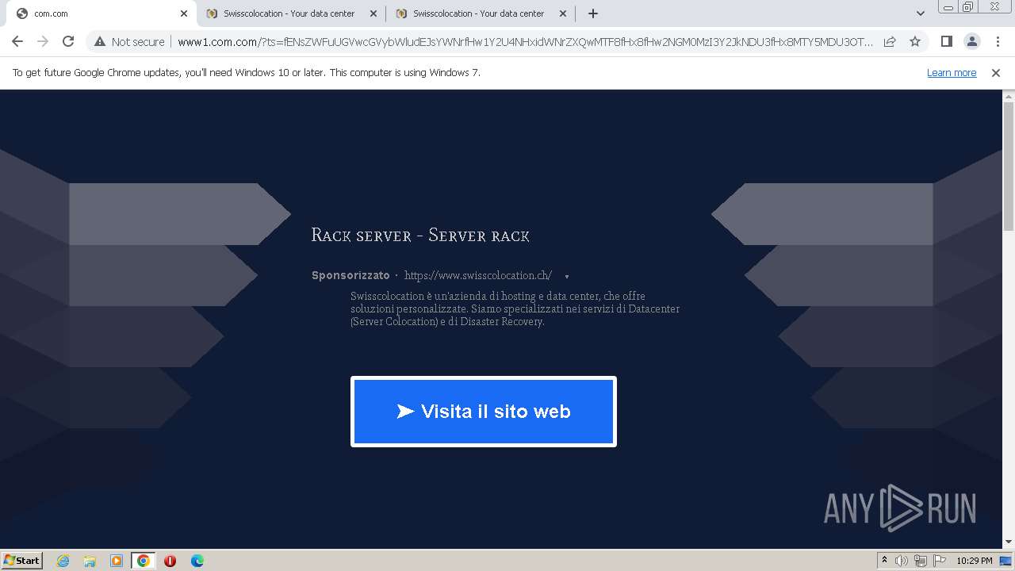Launch Internet Explorer from taskbar
Image resolution: width=1015 pixels, height=571 pixels.
63,561
